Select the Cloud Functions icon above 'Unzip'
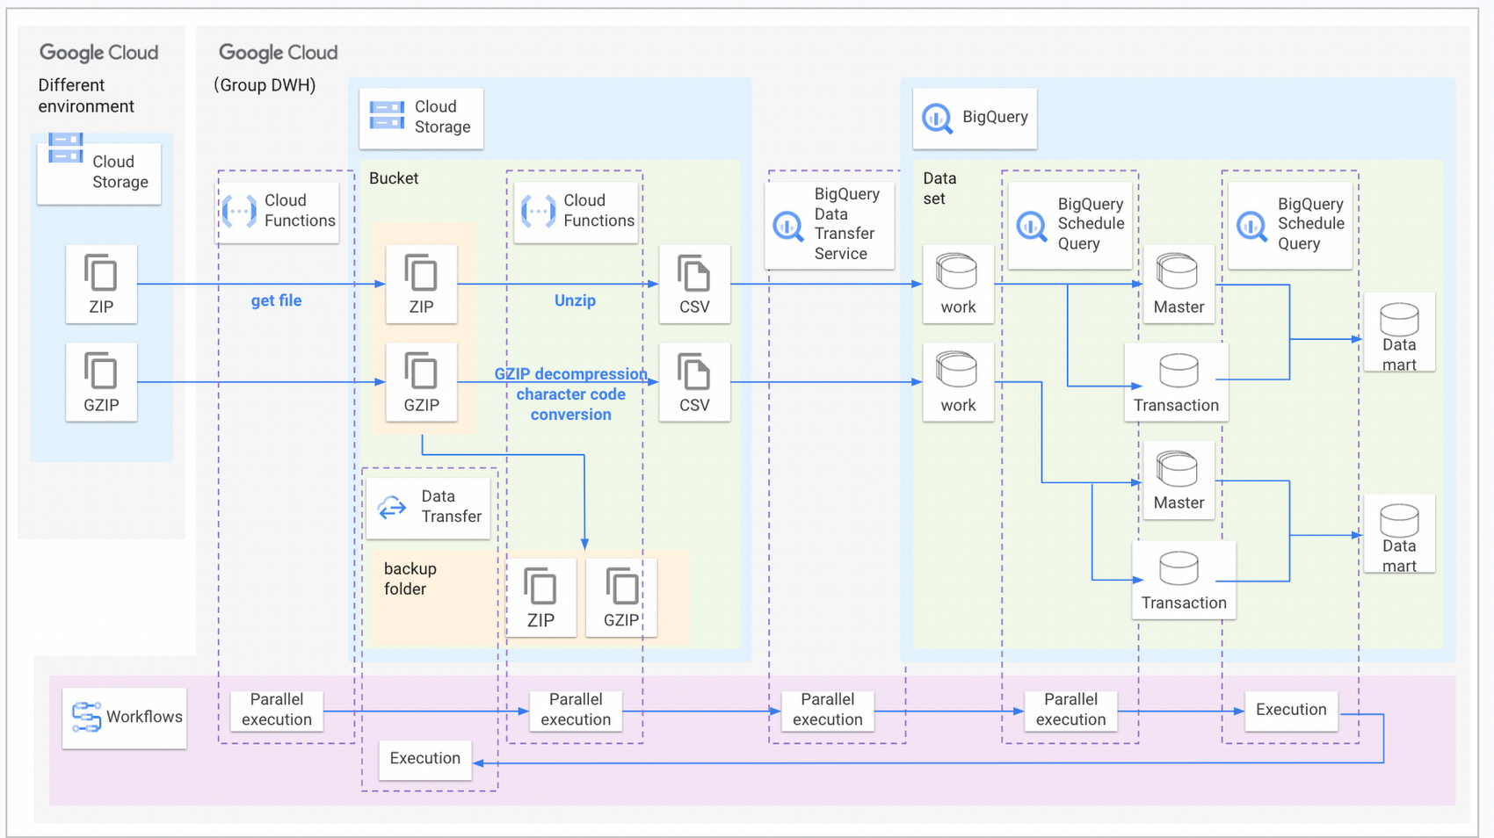The image size is (1494, 838). pos(538,211)
